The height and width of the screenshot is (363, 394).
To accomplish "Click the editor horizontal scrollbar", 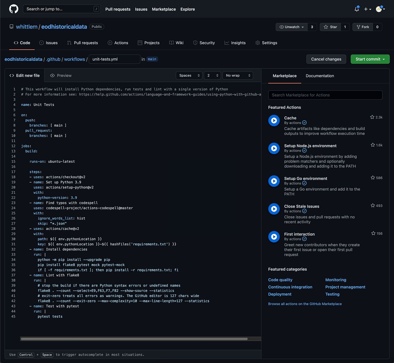I will [x=134, y=339].
